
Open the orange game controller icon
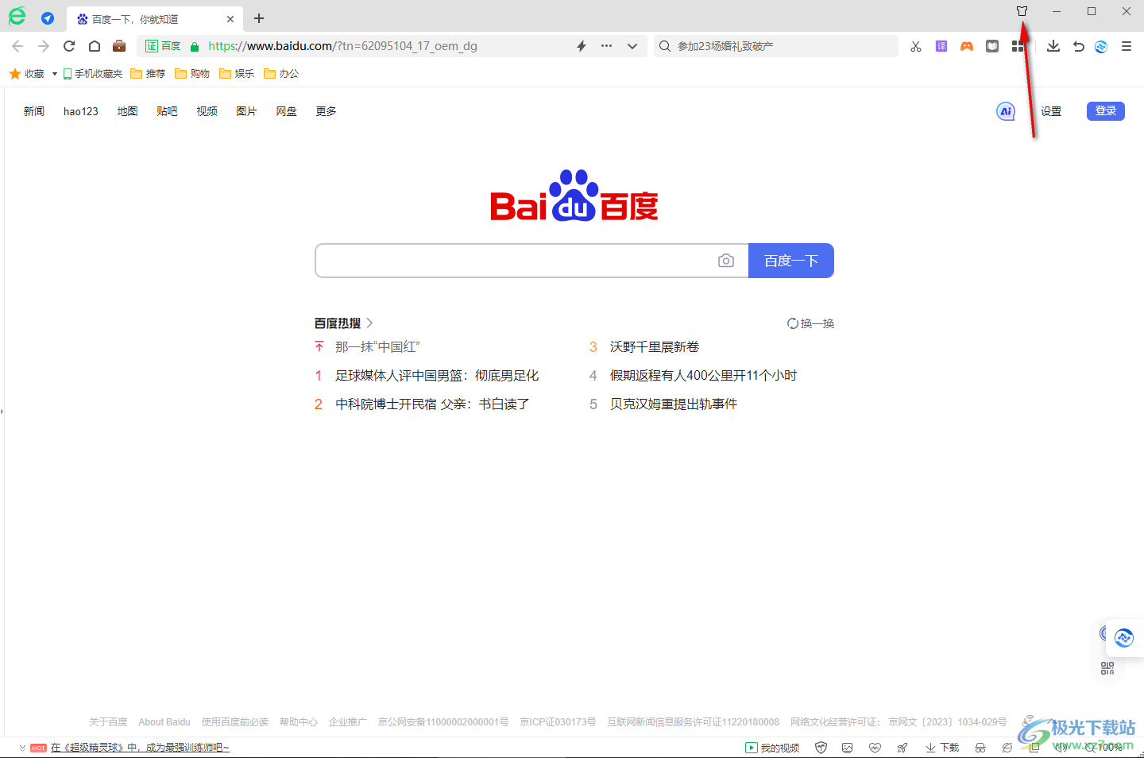click(x=967, y=46)
